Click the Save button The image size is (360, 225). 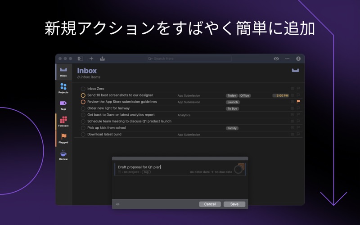point(234,204)
